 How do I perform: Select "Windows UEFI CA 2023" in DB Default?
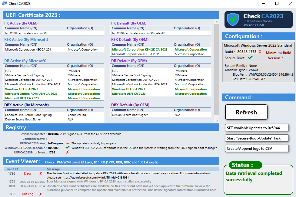(x=160, y=89)
